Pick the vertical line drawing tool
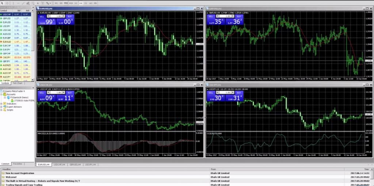The width and height of the screenshot is (374, 186). [14, 3]
